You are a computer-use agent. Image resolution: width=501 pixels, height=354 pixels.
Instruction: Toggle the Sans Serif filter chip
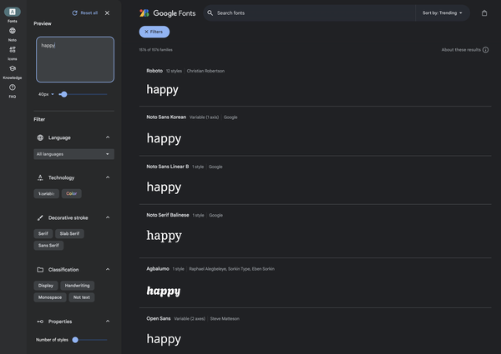click(x=48, y=246)
